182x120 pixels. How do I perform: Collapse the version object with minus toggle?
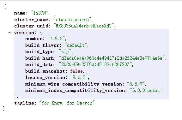(x=9, y=33)
